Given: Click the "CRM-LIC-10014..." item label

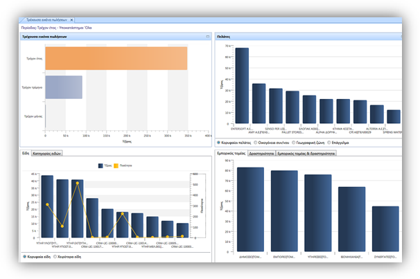Looking at the screenshot, I should click(137, 243).
